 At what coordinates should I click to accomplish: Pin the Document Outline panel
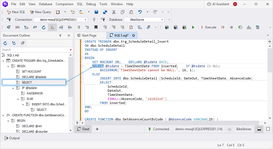click(60, 35)
